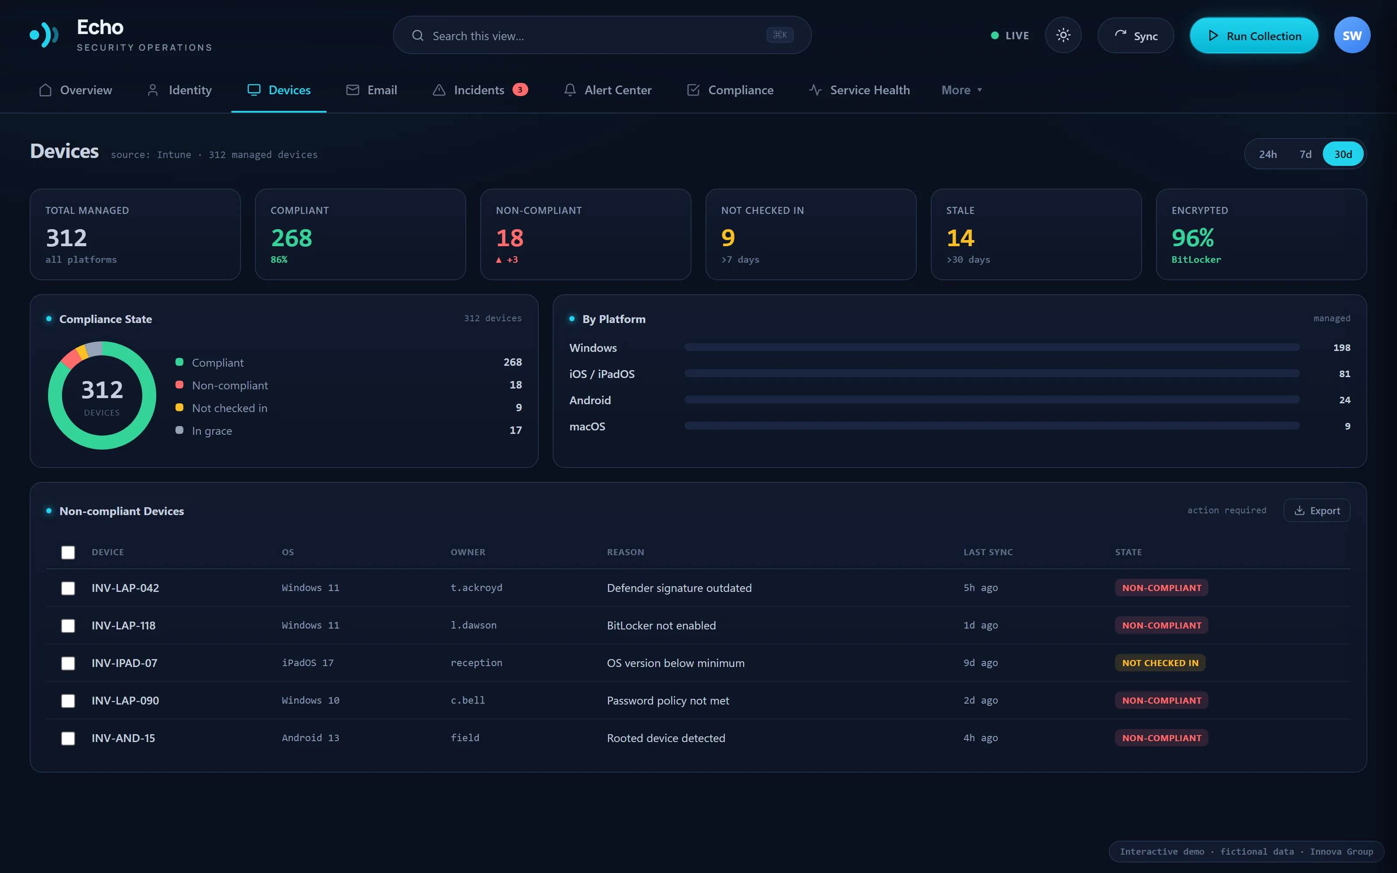Screen dimensions: 1397x873
Task: Click the Sync button
Action: 1135,35
